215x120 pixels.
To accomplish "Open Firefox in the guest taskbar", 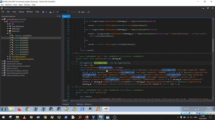I will tap(19, 109).
